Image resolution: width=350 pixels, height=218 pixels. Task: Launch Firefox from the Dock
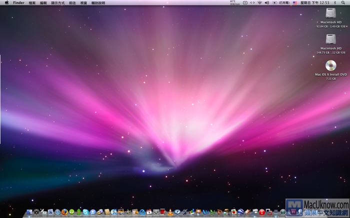[x=64, y=212]
